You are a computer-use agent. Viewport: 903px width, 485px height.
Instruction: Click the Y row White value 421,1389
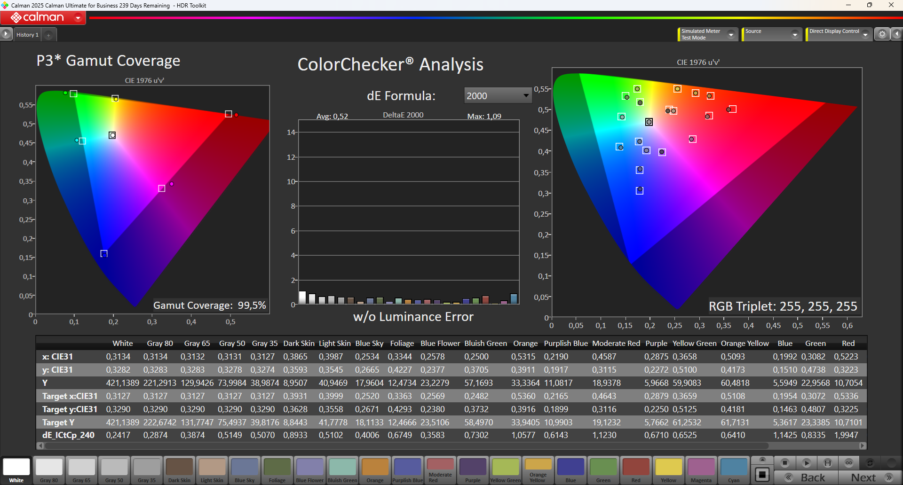(123, 383)
